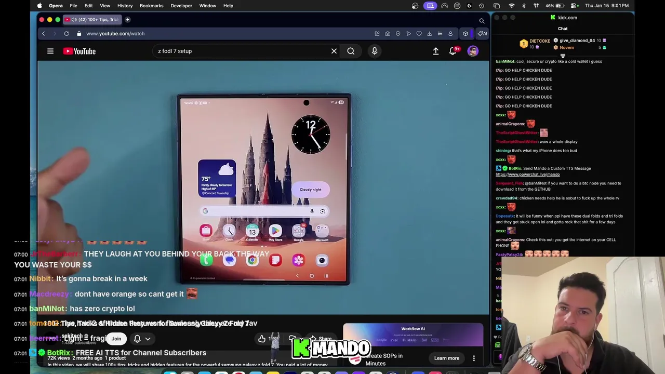Click Learn more on Workflow AI ad

point(447,358)
